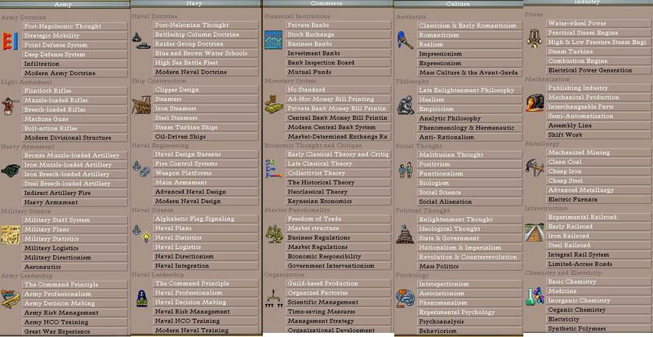Open the Army technology tab header
This screenshot has width=653, height=337.
(x=65, y=4)
